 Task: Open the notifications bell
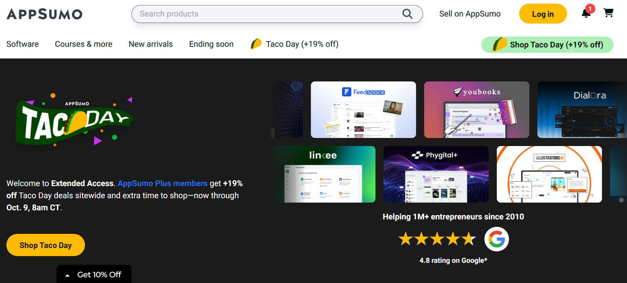click(586, 13)
